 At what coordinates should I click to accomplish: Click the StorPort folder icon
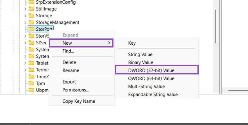[31, 29]
